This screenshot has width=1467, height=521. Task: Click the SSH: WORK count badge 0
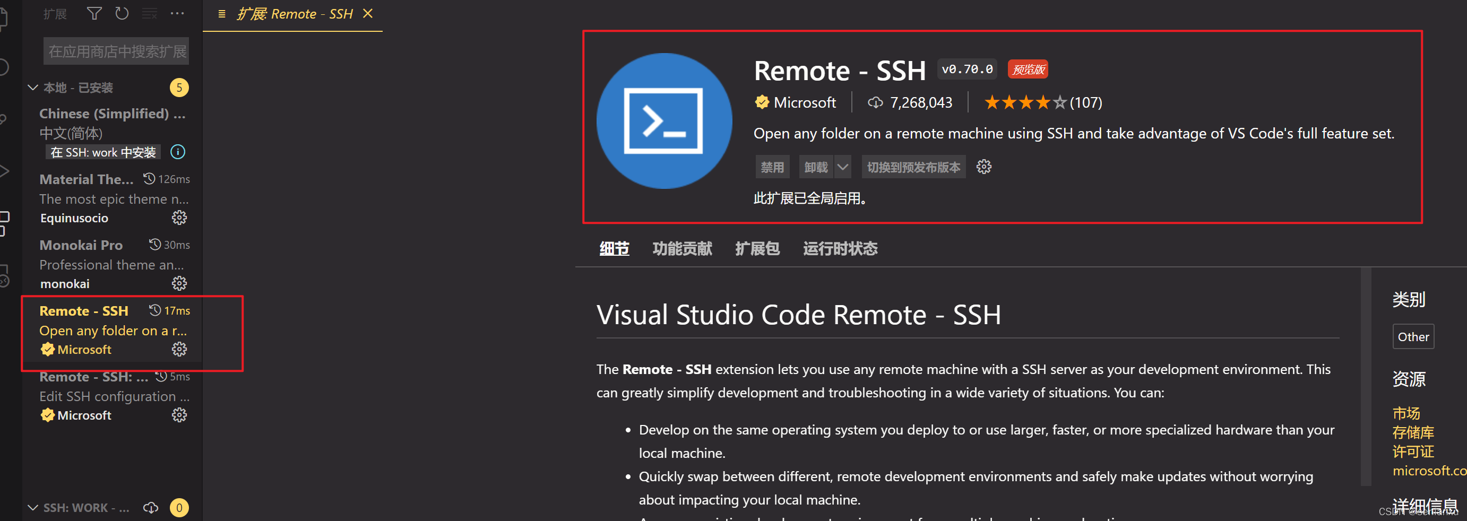[179, 507]
